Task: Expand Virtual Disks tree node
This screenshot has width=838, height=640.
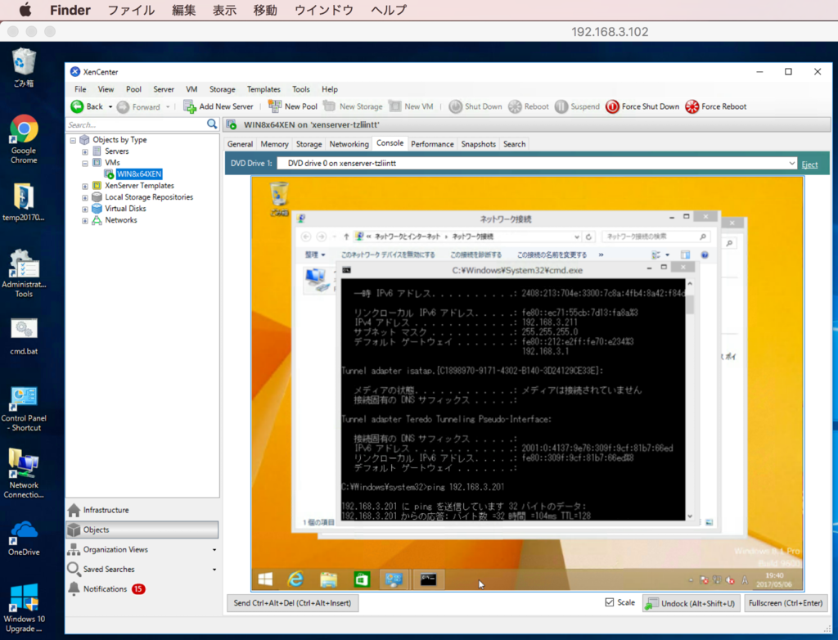Action: coord(85,209)
